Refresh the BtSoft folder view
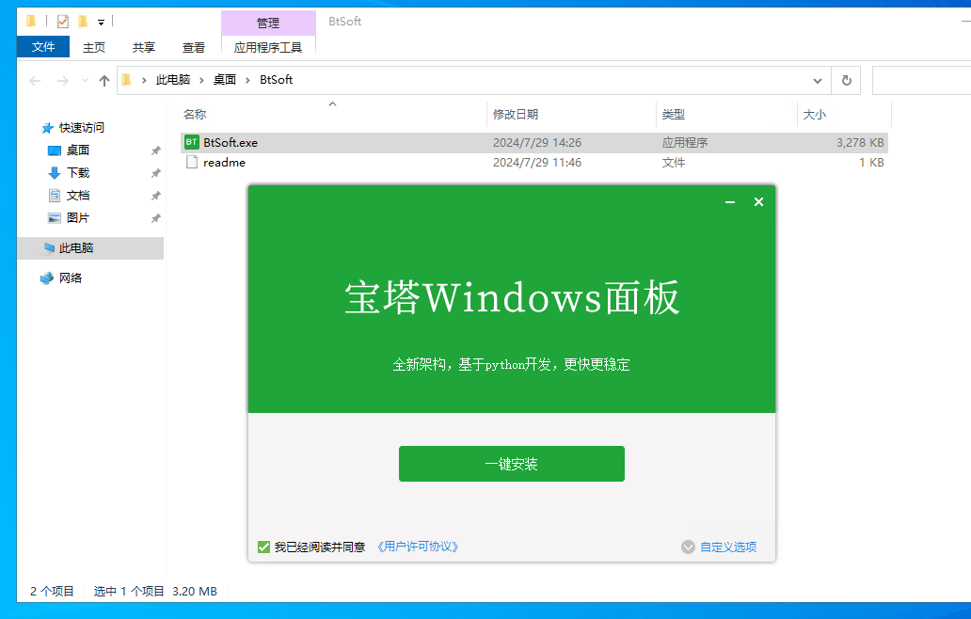This screenshot has height=619, width=971. [x=846, y=81]
